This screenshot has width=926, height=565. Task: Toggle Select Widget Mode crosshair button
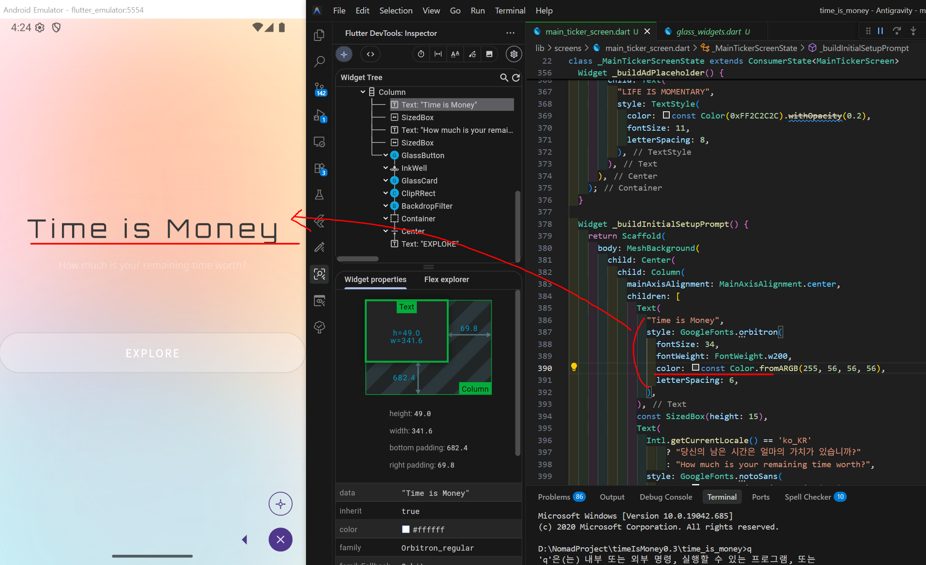pyautogui.click(x=344, y=54)
